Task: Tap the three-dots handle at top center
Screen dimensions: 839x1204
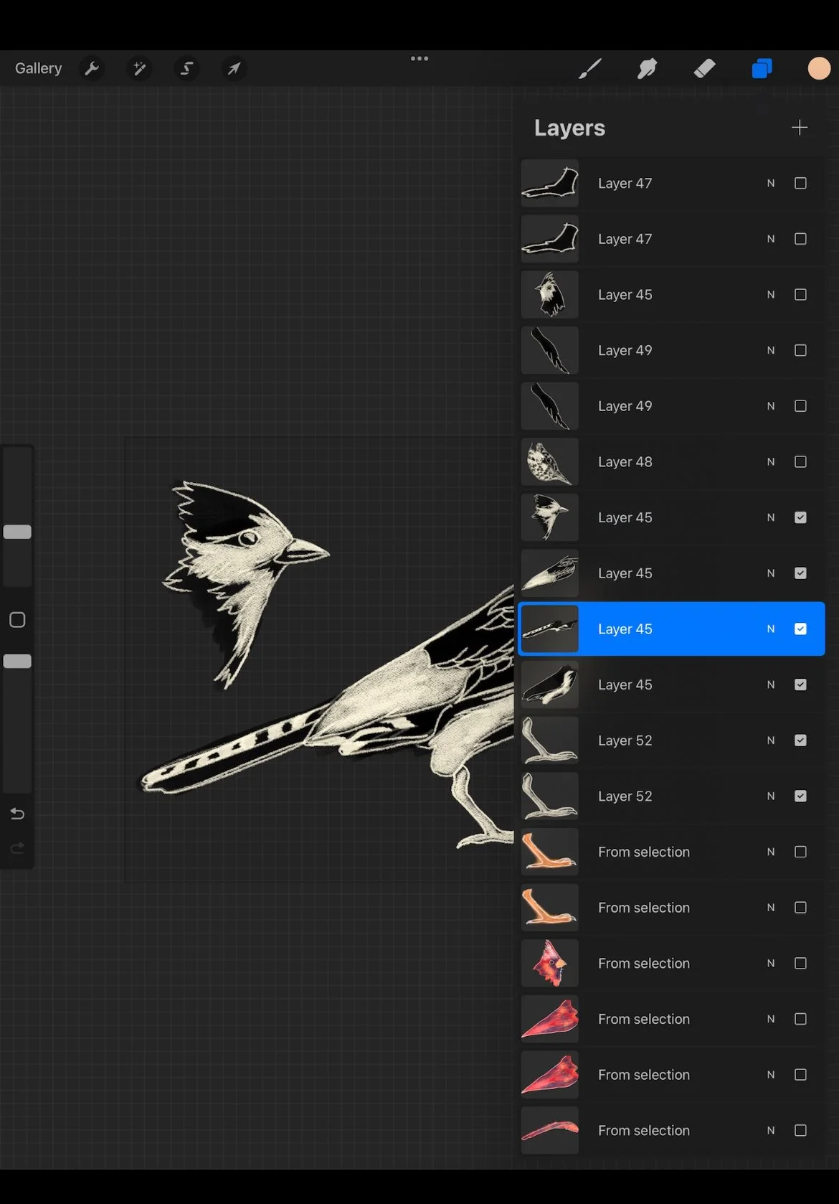Action: tap(419, 59)
